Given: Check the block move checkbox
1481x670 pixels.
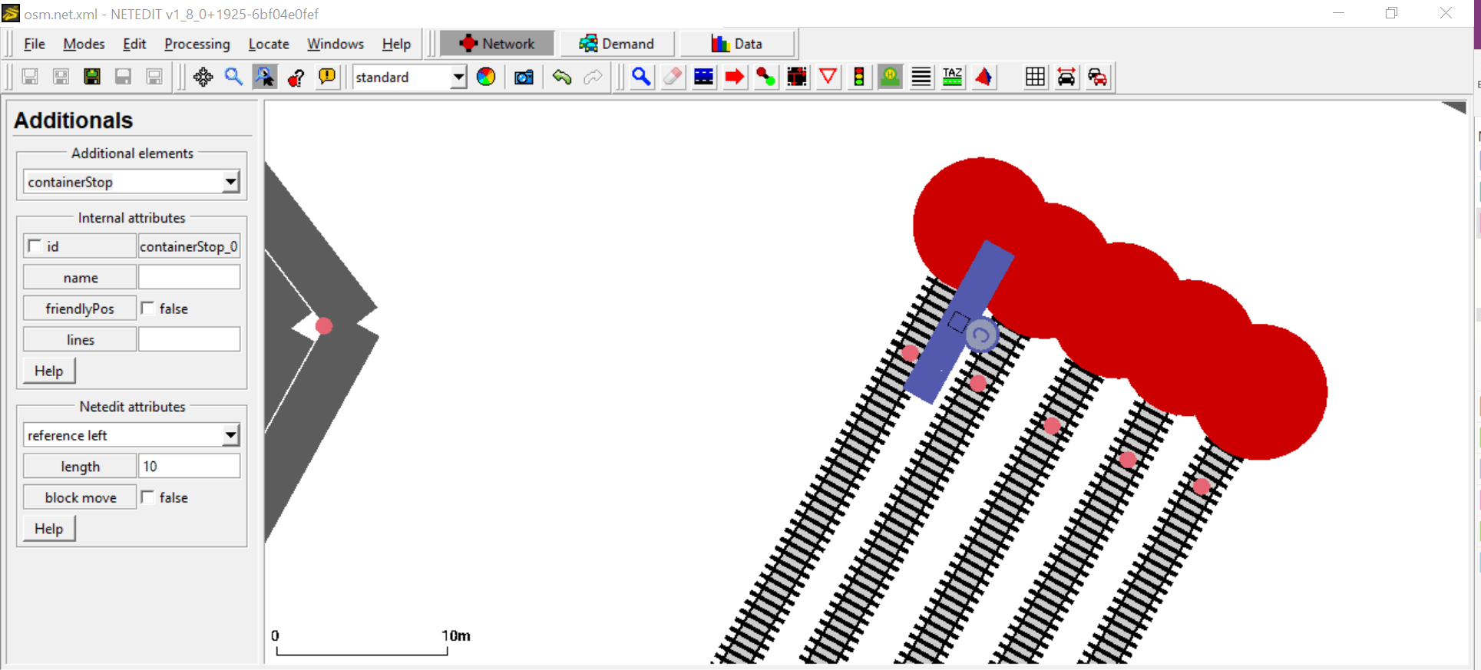Looking at the screenshot, I should click(x=148, y=497).
